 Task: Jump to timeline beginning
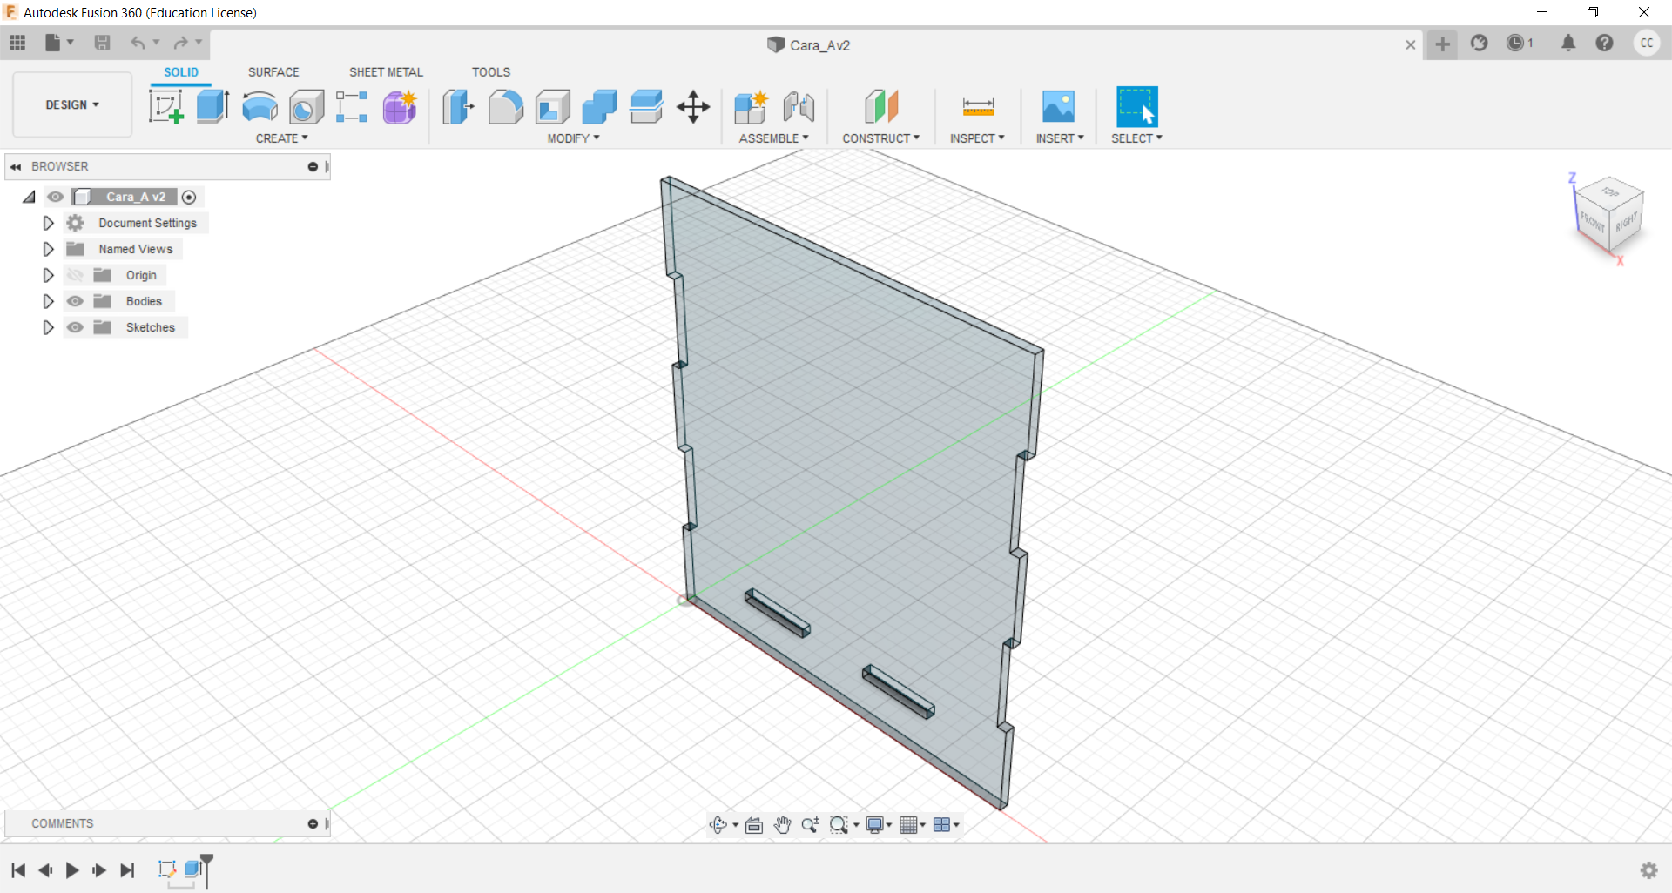[18, 869]
